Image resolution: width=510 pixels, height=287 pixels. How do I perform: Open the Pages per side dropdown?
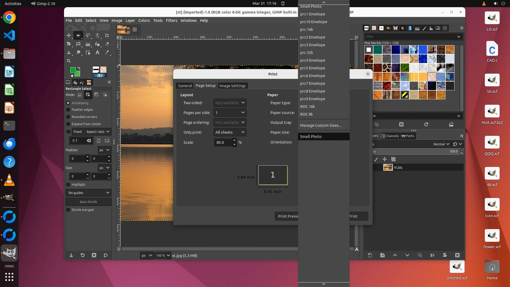click(230, 113)
